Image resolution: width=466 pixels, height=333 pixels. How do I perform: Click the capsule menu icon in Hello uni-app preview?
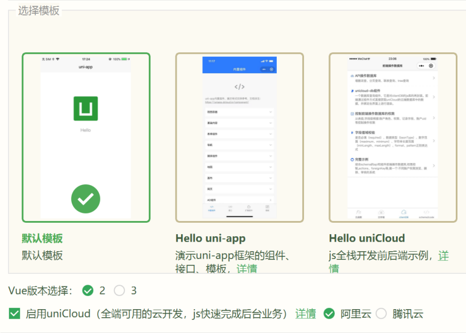267,69
